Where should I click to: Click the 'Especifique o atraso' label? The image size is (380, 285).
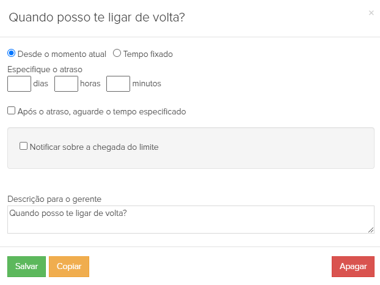point(45,69)
